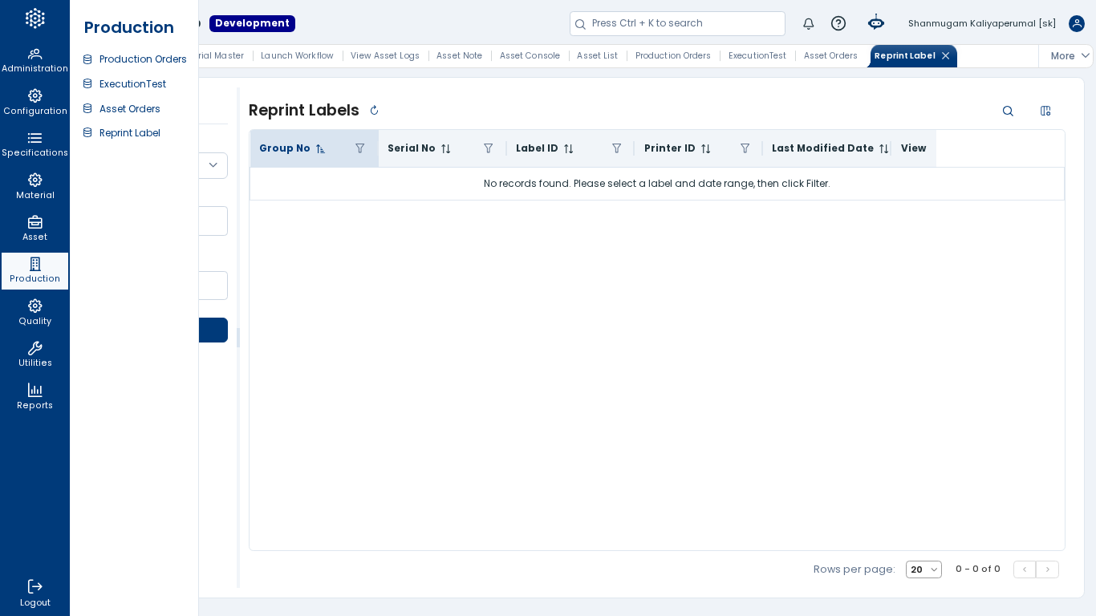Viewport: 1096px width, 616px height.
Task: Open the help question mark icon
Action: click(x=838, y=23)
